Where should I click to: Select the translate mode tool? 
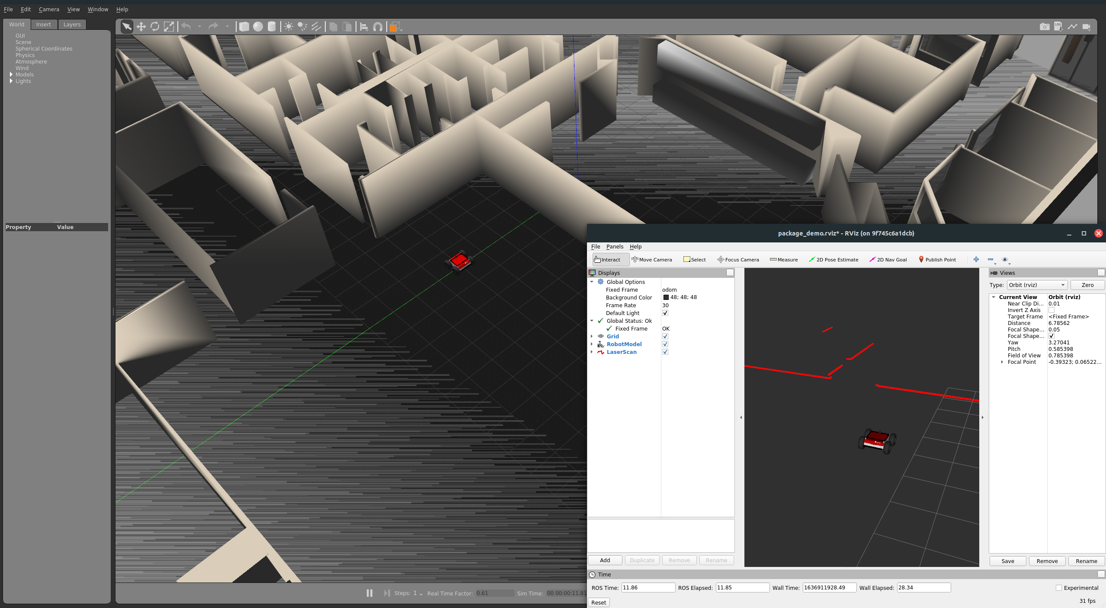[x=141, y=27]
